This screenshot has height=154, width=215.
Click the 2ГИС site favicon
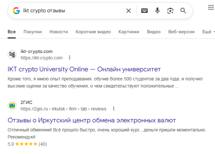(x=12, y=106)
